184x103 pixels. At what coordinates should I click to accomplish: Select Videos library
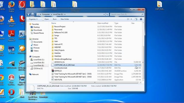[x=36, y=51]
